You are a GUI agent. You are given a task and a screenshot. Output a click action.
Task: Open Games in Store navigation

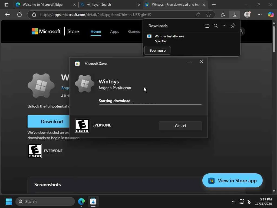point(134,31)
